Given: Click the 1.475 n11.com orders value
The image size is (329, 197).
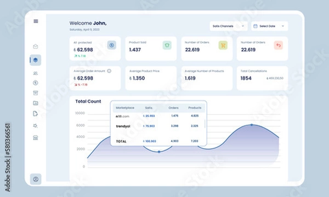Looking at the screenshot, I should tap(175, 116).
